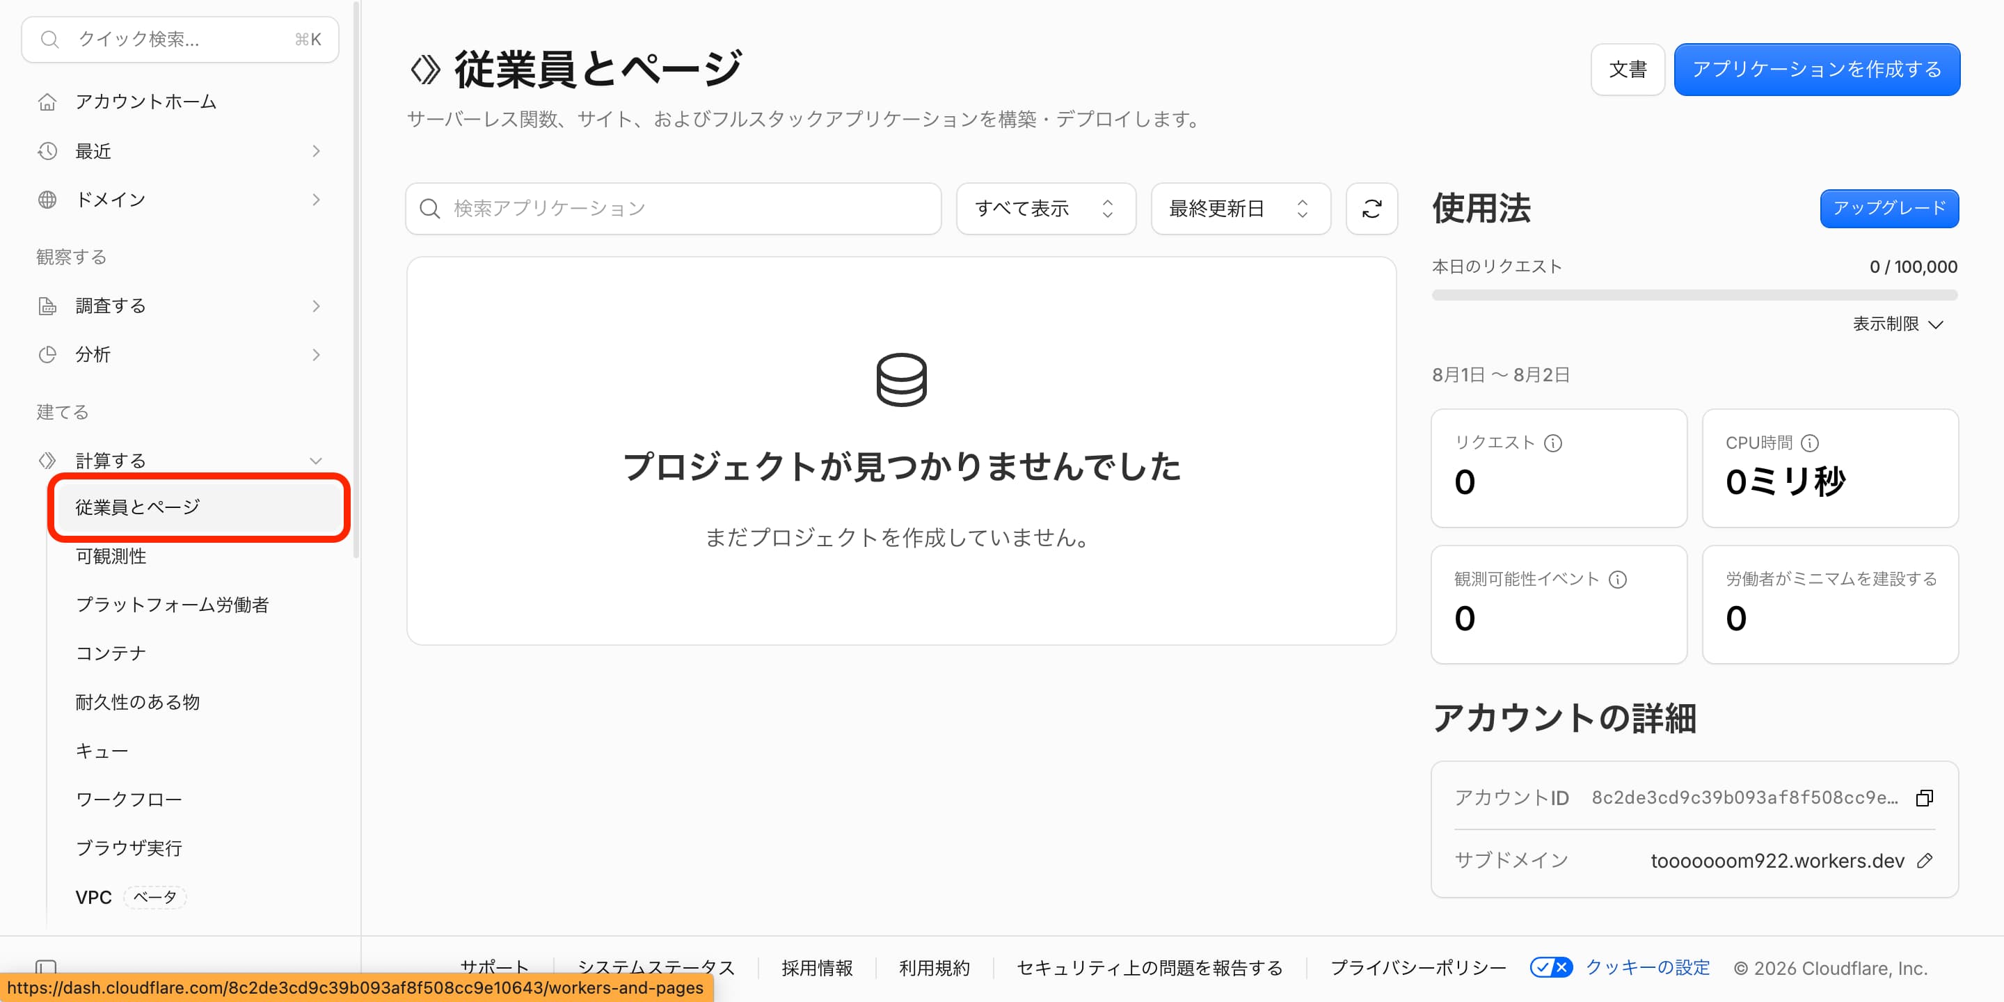Click the 本日のリクエスト usage progress bar

point(1694,295)
